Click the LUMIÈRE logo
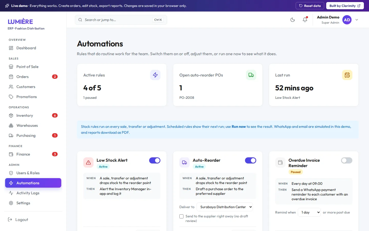369x231 pixels. (20, 22)
